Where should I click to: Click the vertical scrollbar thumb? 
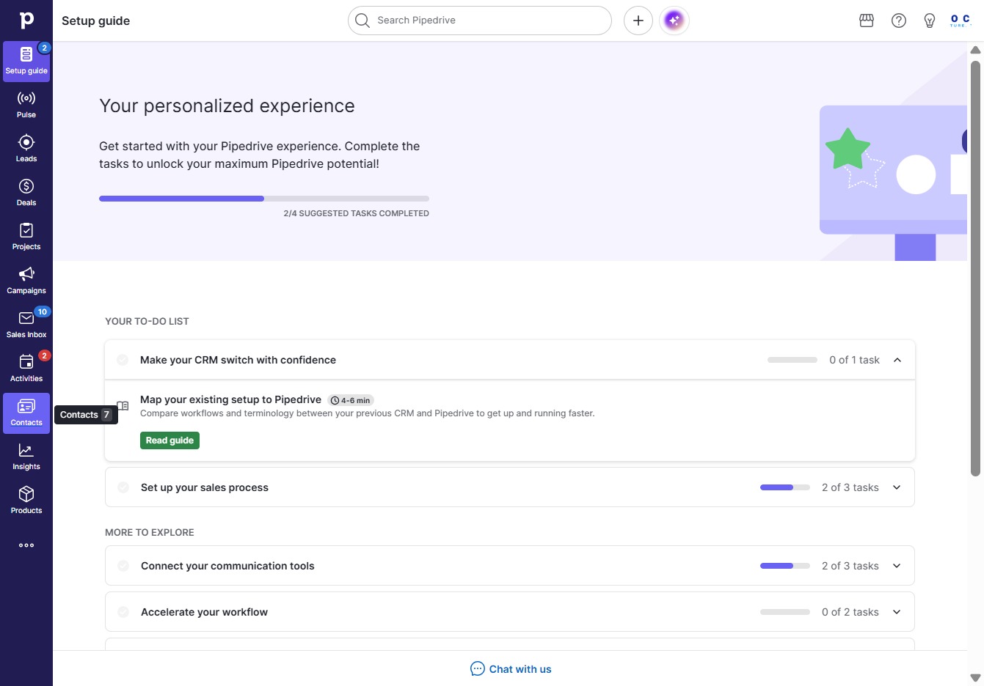coord(975,268)
